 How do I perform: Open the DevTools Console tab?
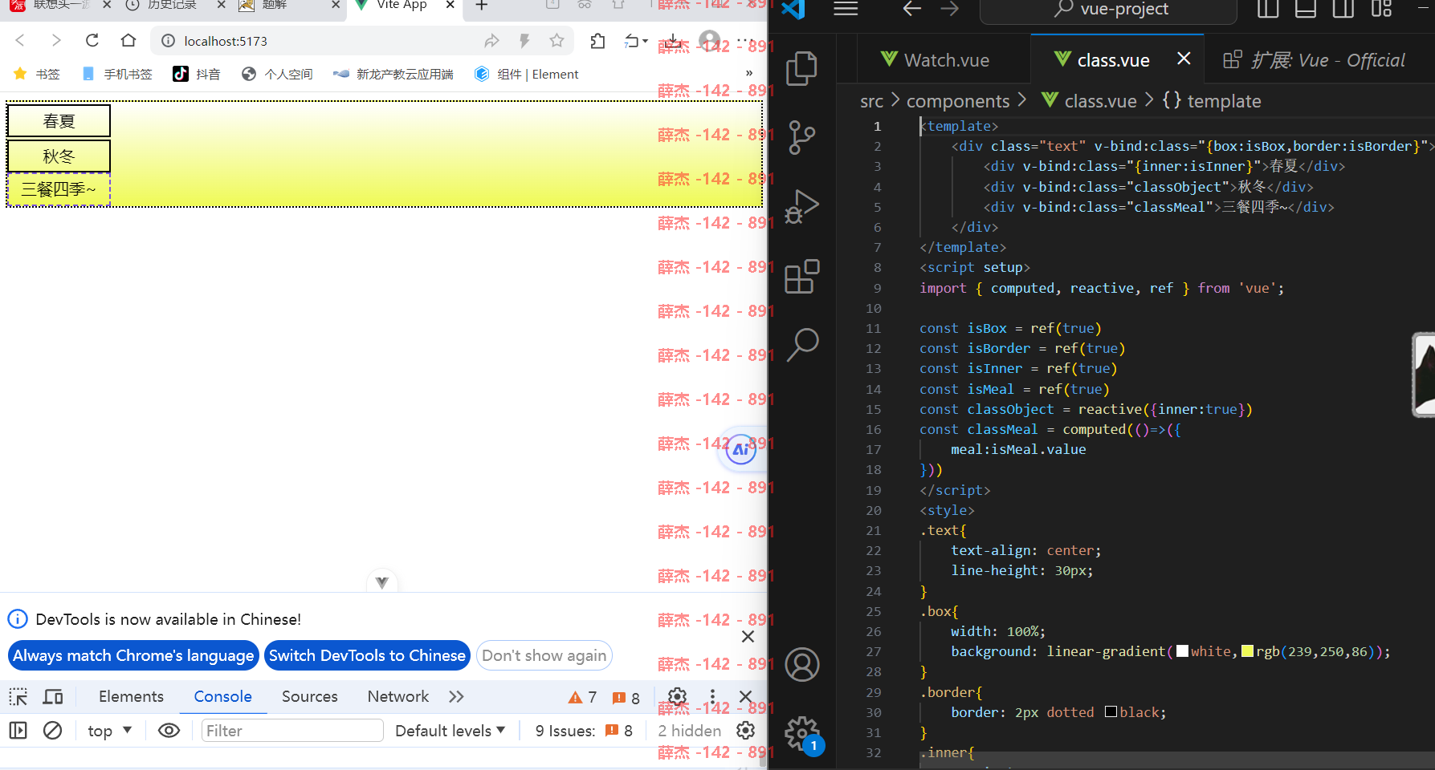coord(222,696)
